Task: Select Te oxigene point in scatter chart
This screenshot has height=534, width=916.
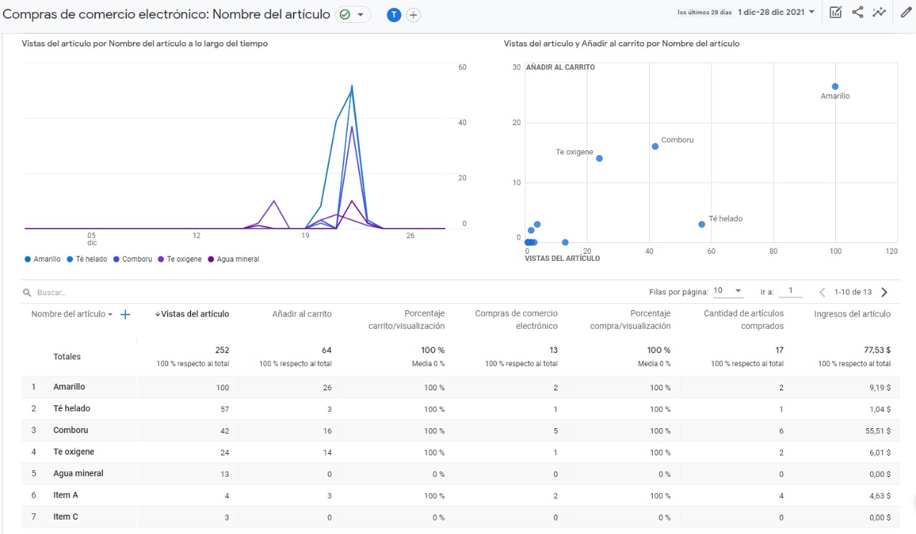Action: [599, 159]
